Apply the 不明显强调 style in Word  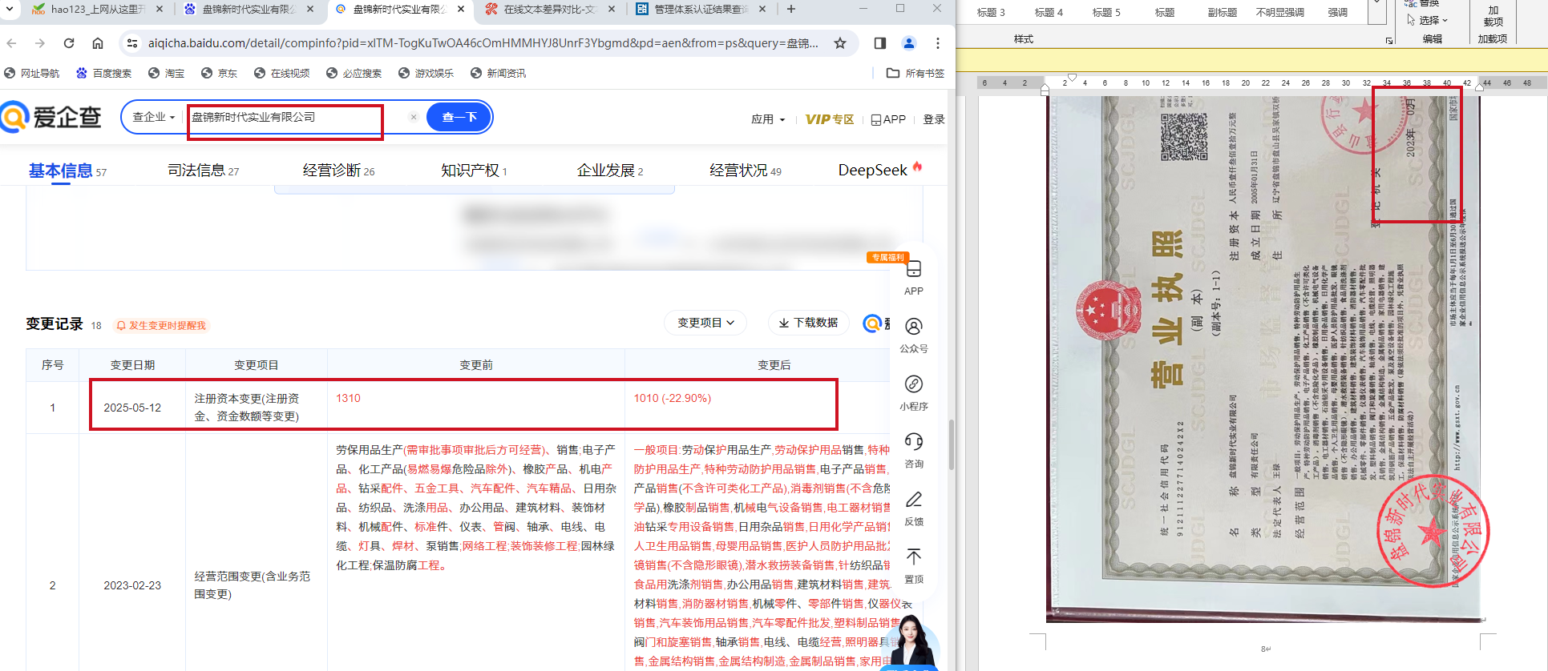pyautogui.click(x=1279, y=13)
